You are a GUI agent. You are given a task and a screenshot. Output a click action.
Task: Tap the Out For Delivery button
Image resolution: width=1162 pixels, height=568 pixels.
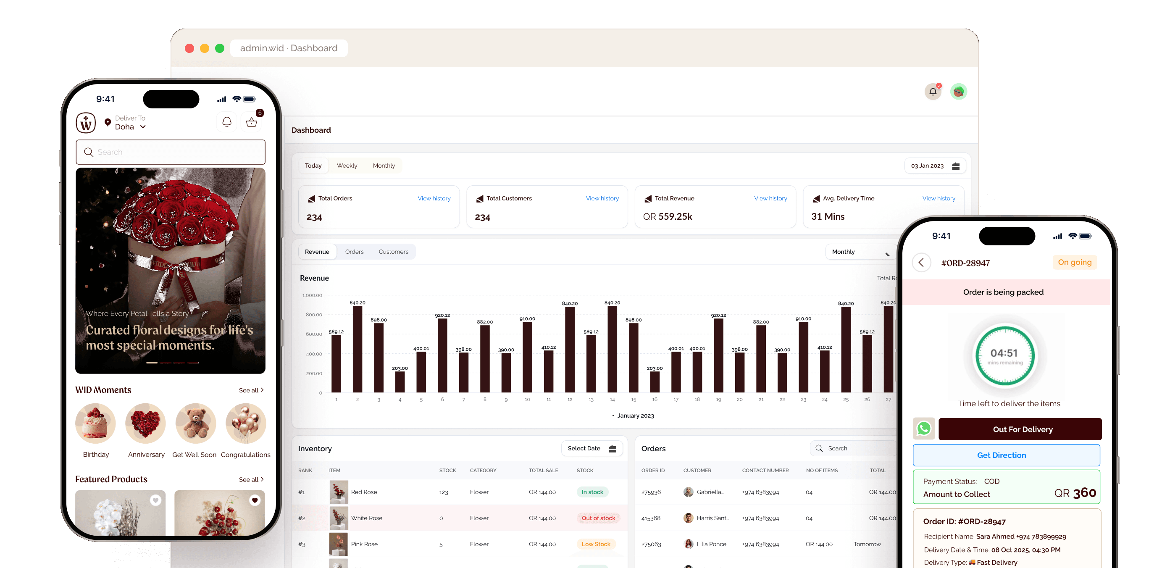(x=1020, y=429)
